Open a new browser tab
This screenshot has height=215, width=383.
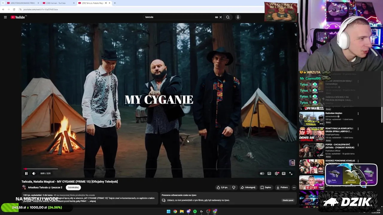pos(115,3)
